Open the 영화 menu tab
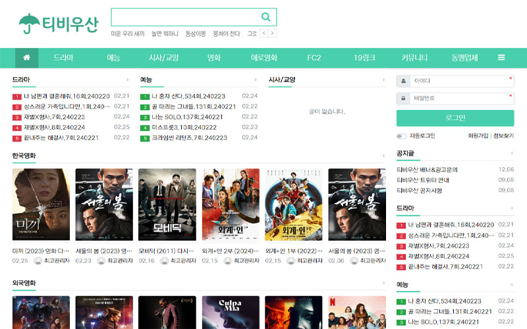 pos(213,57)
